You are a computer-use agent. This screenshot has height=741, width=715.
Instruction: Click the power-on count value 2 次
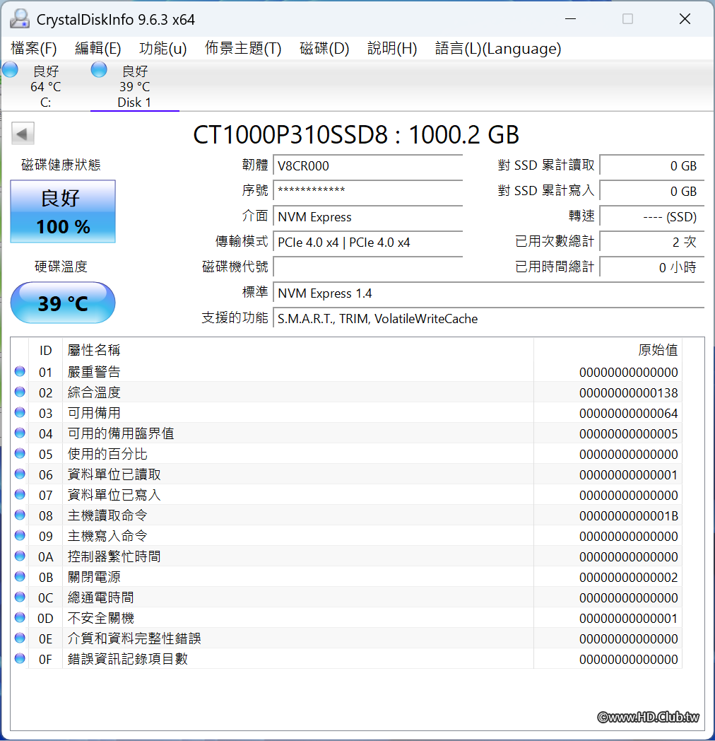(651, 243)
